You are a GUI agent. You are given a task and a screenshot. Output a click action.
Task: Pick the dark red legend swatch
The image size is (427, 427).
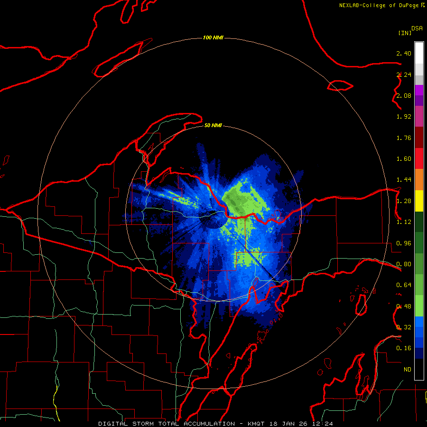click(x=419, y=138)
